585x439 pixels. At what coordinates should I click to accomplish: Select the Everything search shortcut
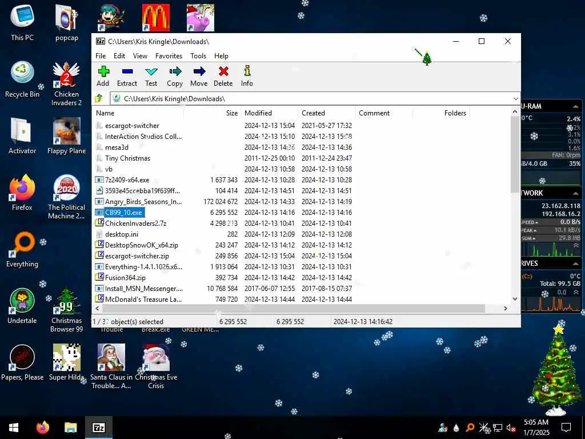coord(22,249)
